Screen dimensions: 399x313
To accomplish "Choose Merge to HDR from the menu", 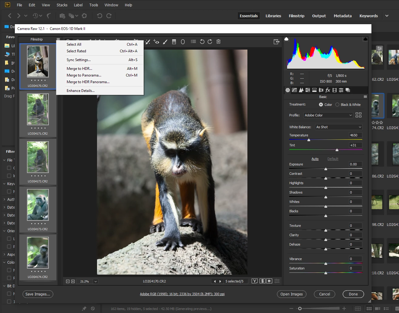I will 79,69.
